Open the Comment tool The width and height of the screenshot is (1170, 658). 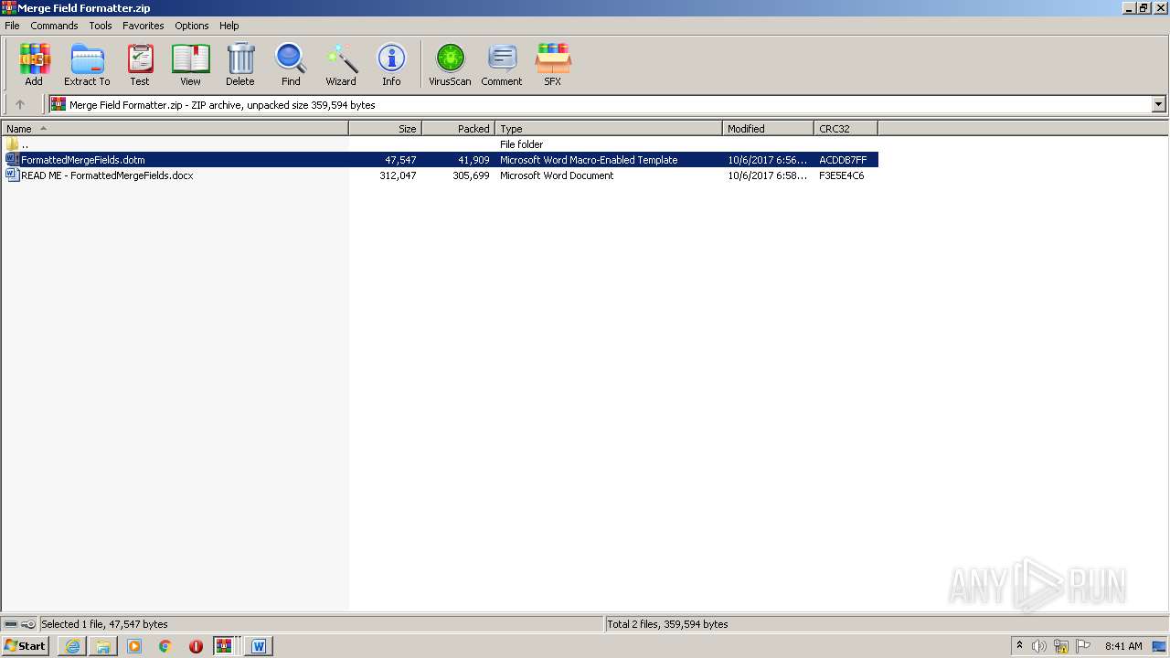(502, 64)
